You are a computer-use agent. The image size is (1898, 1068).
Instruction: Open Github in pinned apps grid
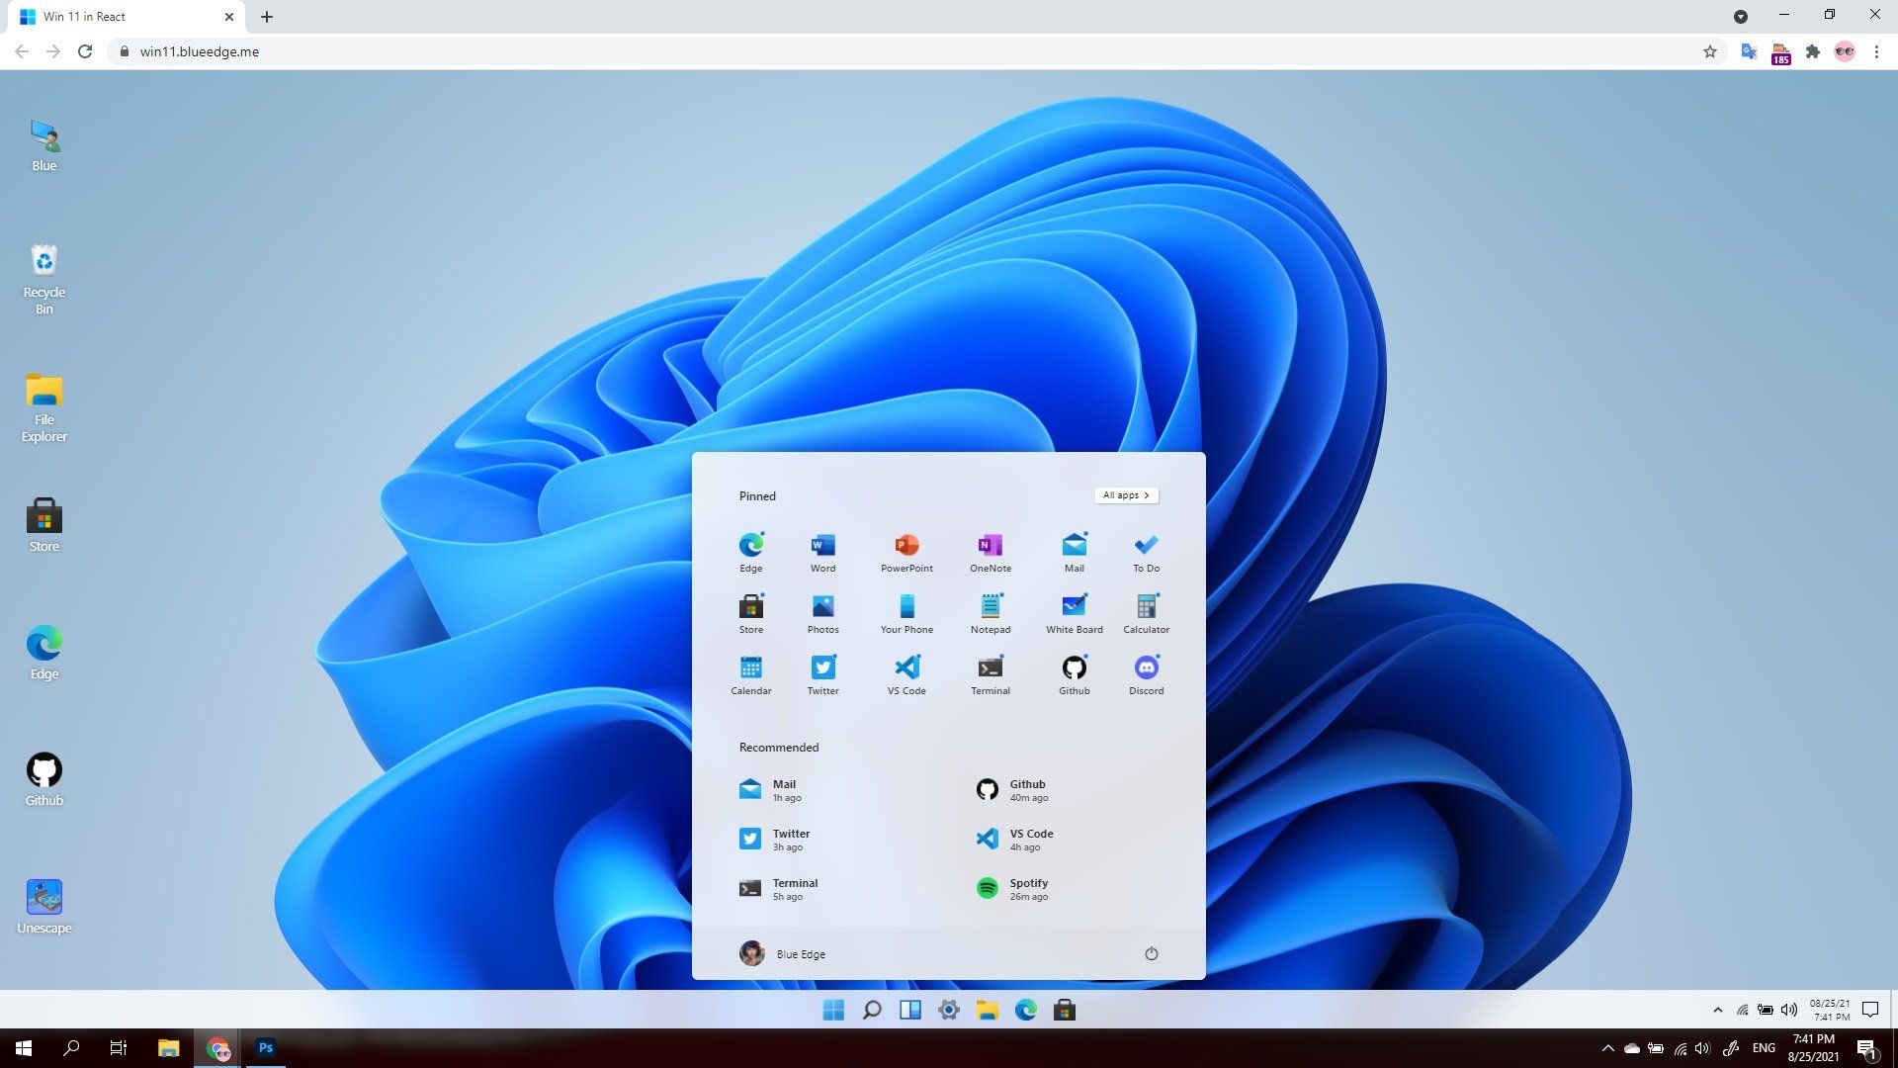click(x=1075, y=675)
